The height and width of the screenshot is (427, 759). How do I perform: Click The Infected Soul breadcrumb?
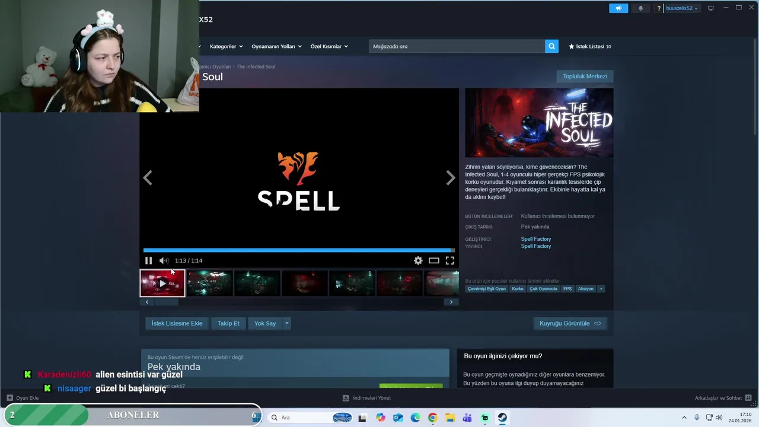click(256, 66)
